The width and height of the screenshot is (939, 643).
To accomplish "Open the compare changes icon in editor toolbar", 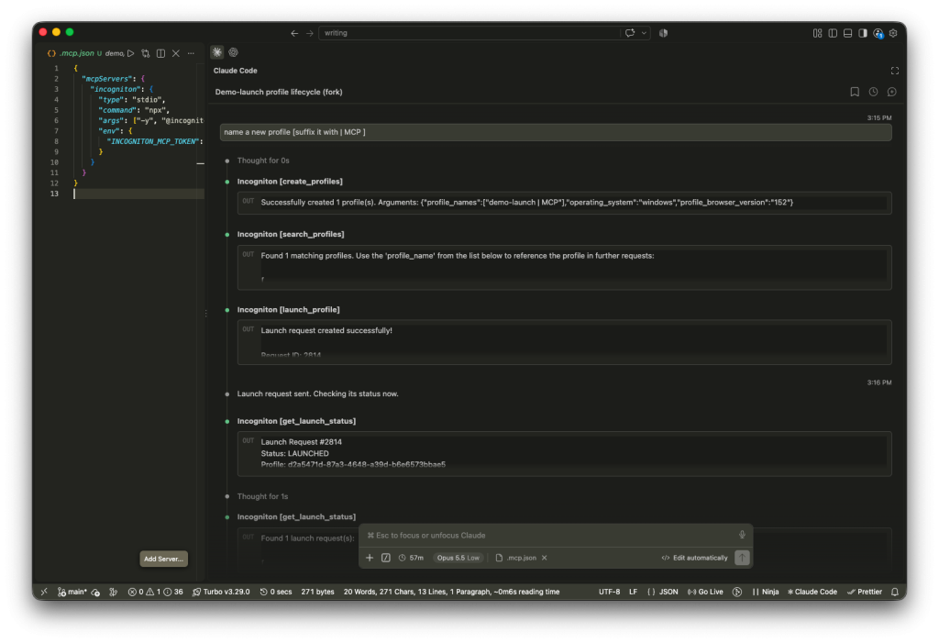I will (x=146, y=53).
